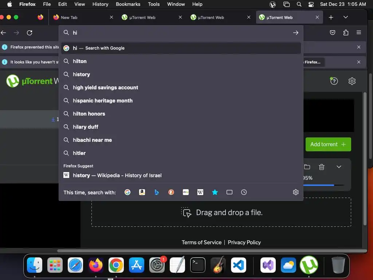Open search settings gear in dropdown
373x280 pixels.
(x=296, y=192)
